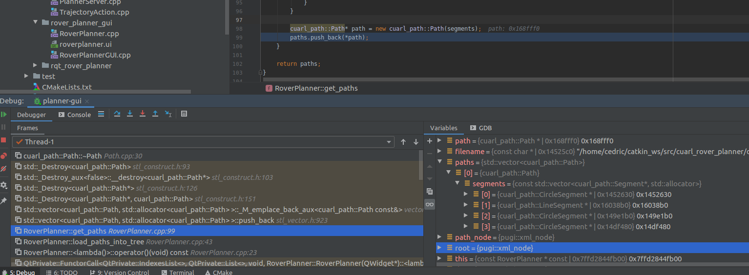Screen dimensions: 749x275
Task: Collapse the function at the fold marker on line 103
Action: pos(261,72)
